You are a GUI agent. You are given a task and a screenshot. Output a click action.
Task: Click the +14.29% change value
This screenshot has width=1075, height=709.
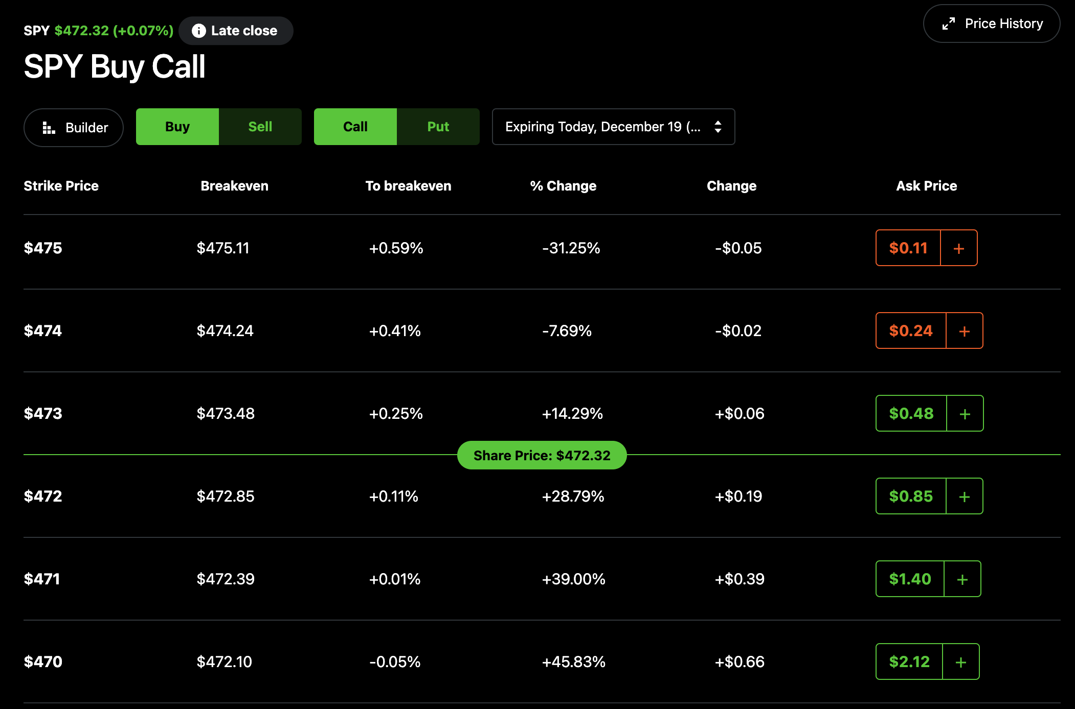572,414
